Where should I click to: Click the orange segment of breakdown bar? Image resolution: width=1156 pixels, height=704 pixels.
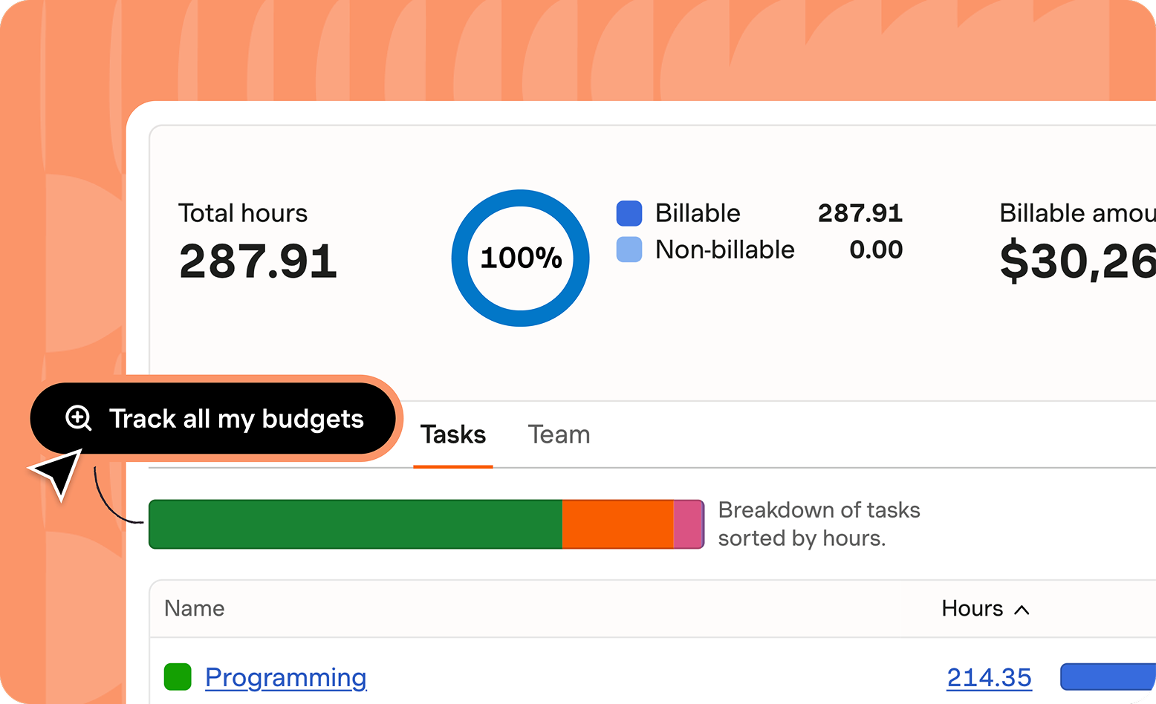point(617,524)
